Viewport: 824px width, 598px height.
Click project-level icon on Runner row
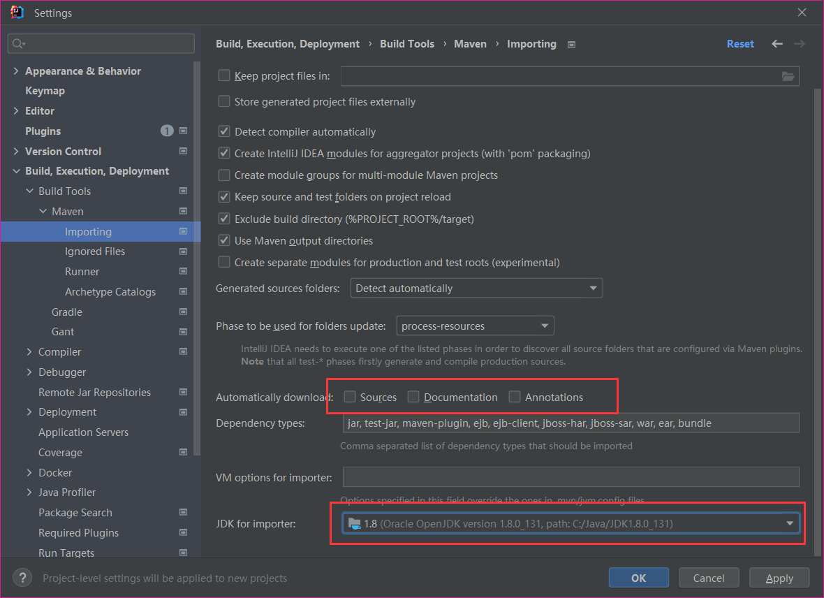[x=183, y=271]
